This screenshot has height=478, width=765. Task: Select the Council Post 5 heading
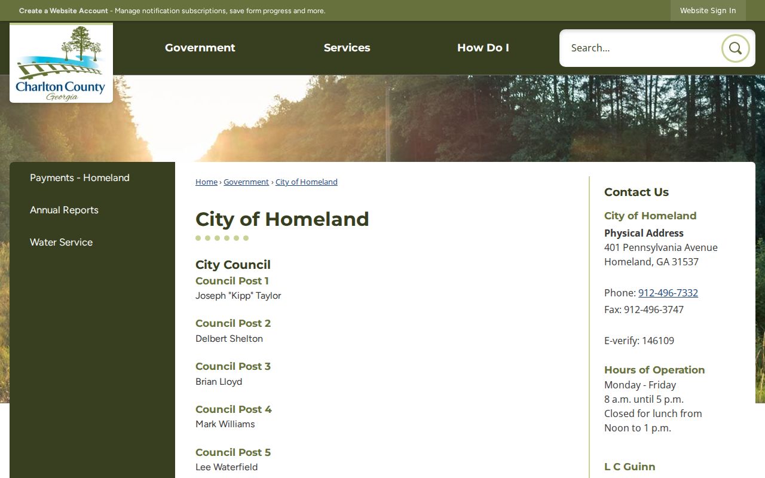tap(233, 452)
